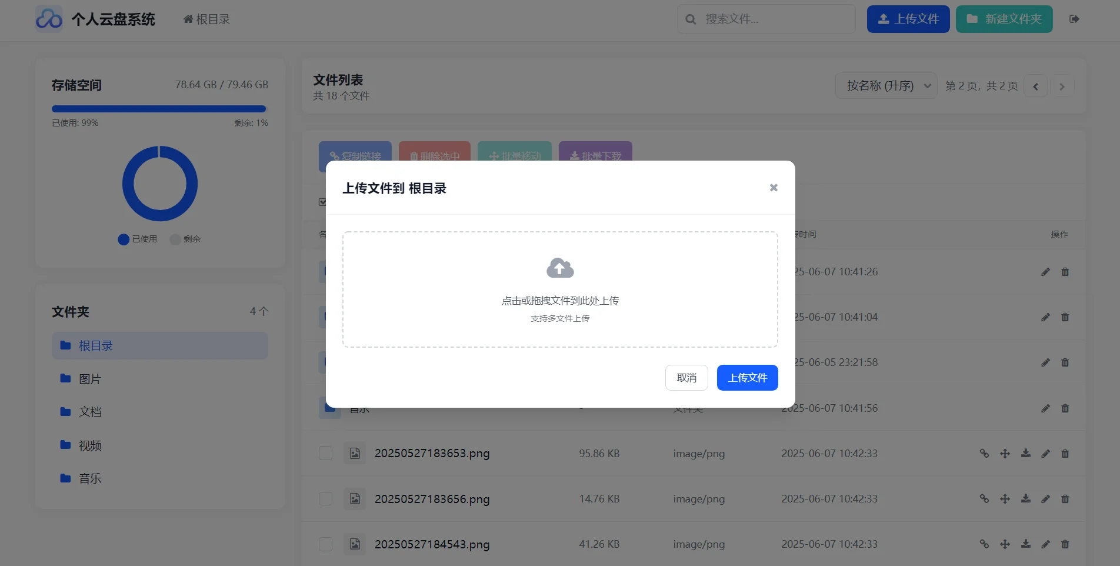The height and width of the screenshot is (566, 1120).
Task: Tick the checkbox for 20250527183653.png
Action: pos(325,453)
